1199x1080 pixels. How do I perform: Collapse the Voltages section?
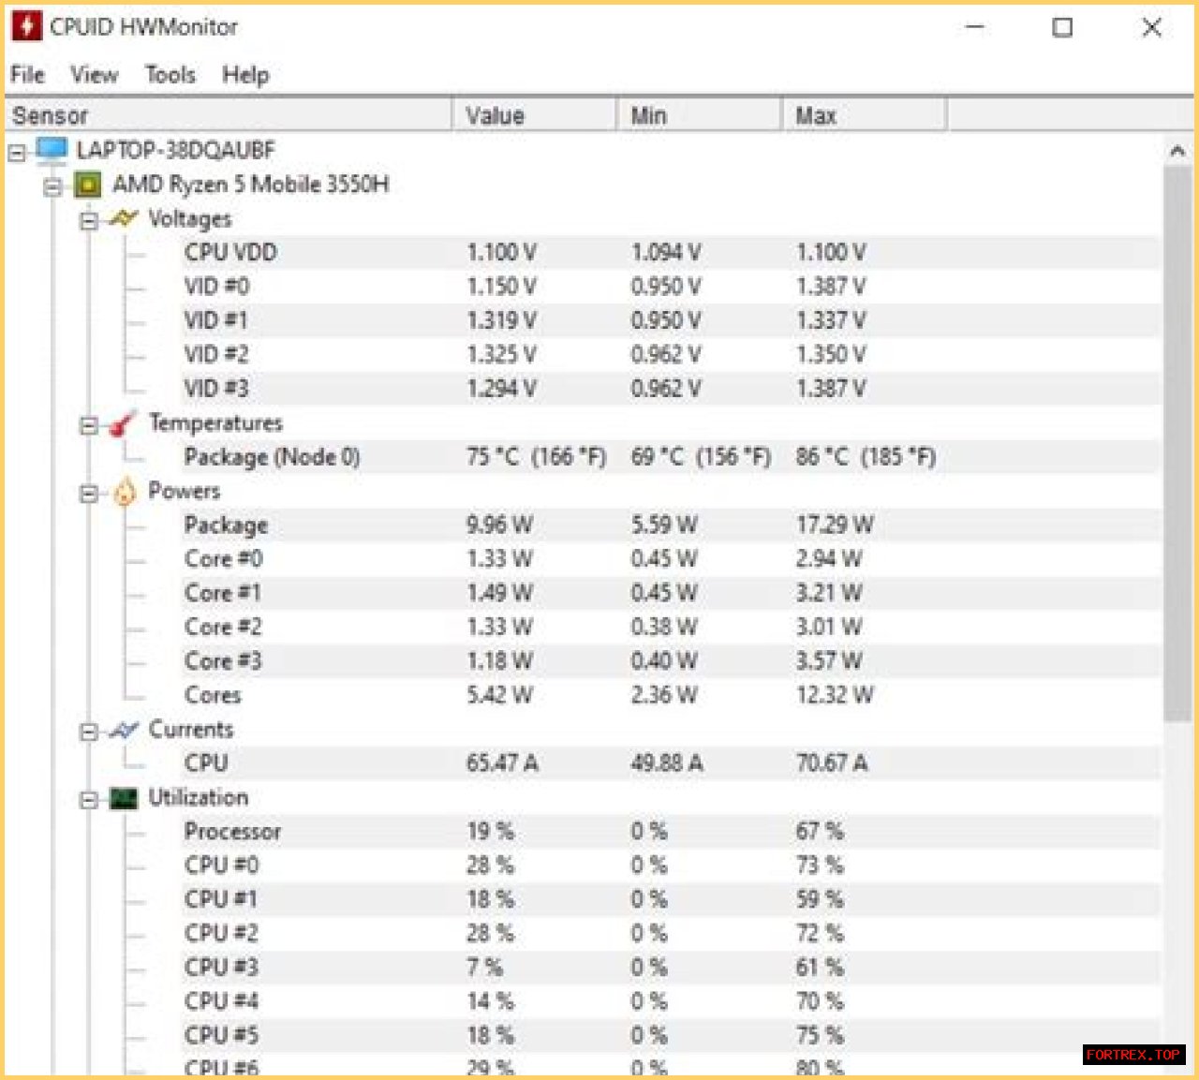(x=89, y=221)
